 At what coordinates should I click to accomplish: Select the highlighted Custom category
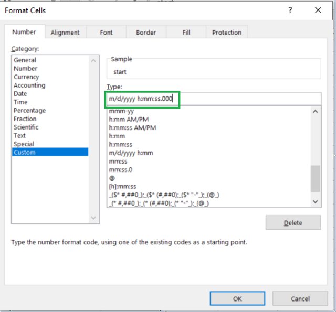(x=50, y=152)
